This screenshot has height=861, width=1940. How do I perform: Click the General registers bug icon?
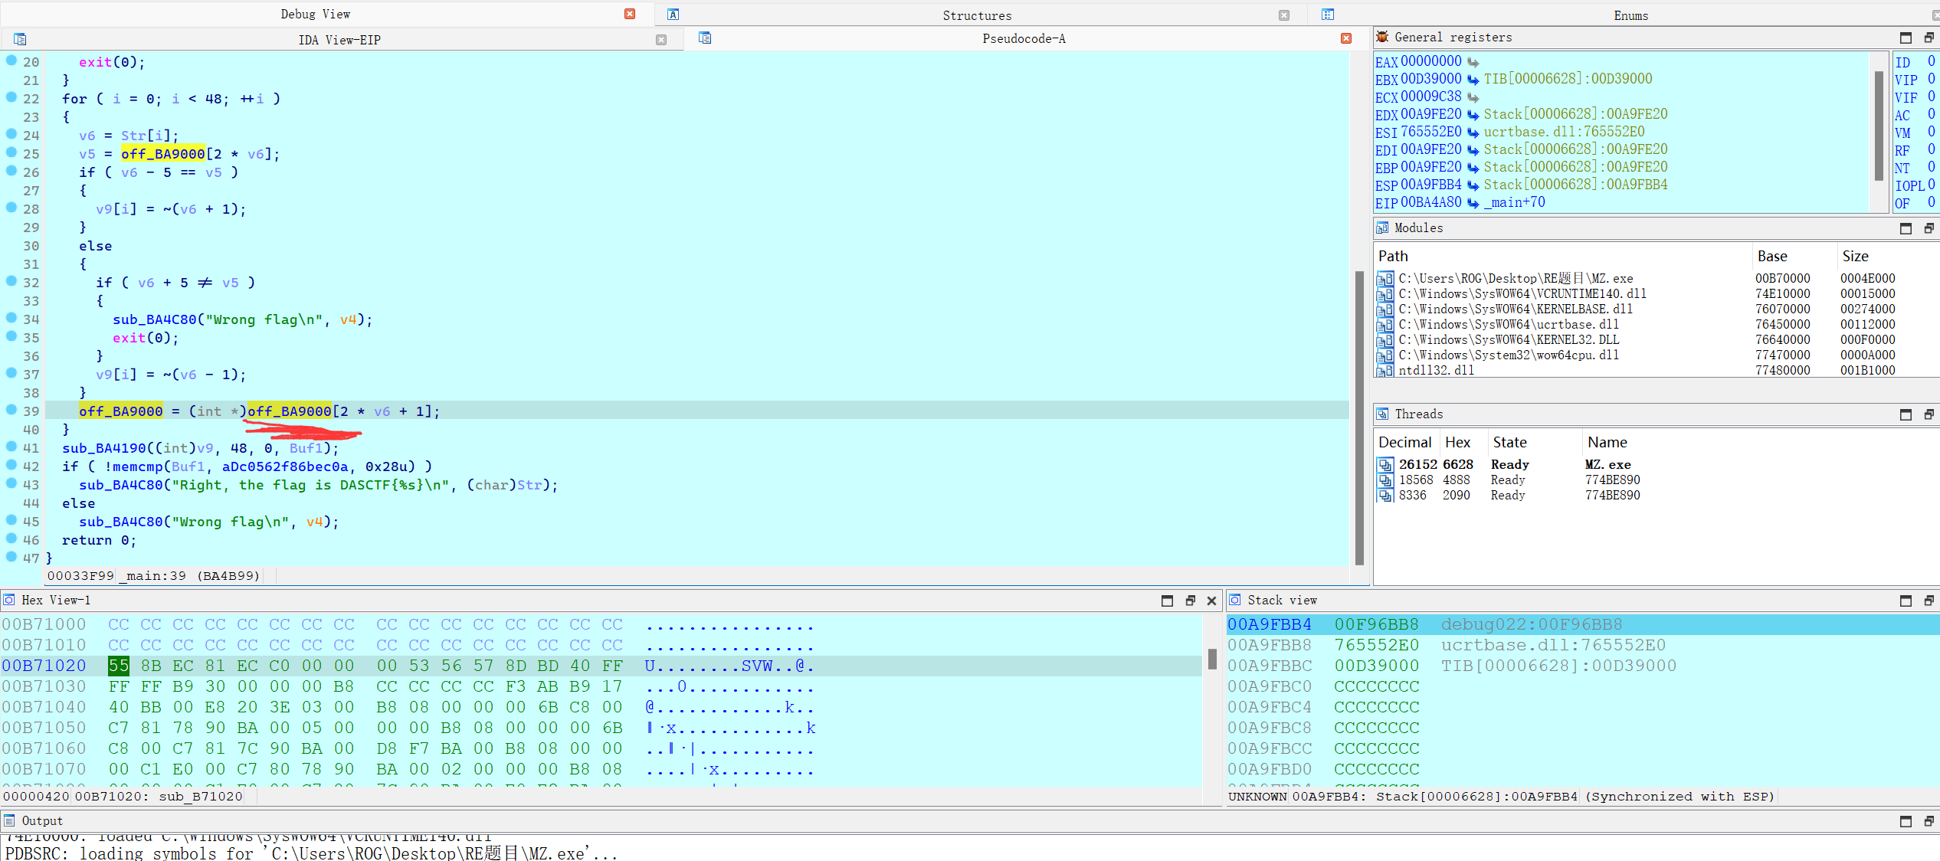tap(1382, 37)
